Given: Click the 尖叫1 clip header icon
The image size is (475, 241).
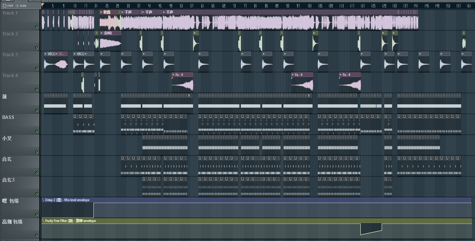Looking at the screenshot, I should pyautogui.click(x=102, y=33).
